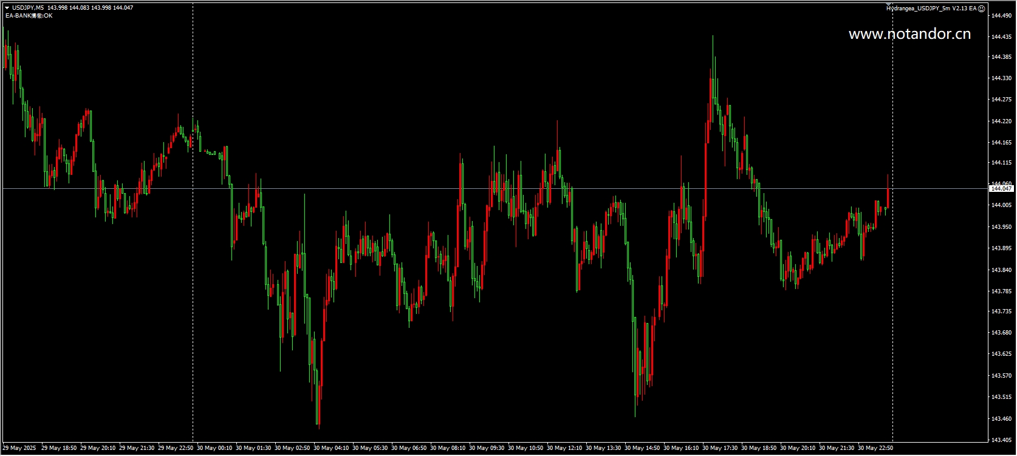Click the 30 May 13:30 time label
Screen dimensions: 1017x456
tap(603, 448)
